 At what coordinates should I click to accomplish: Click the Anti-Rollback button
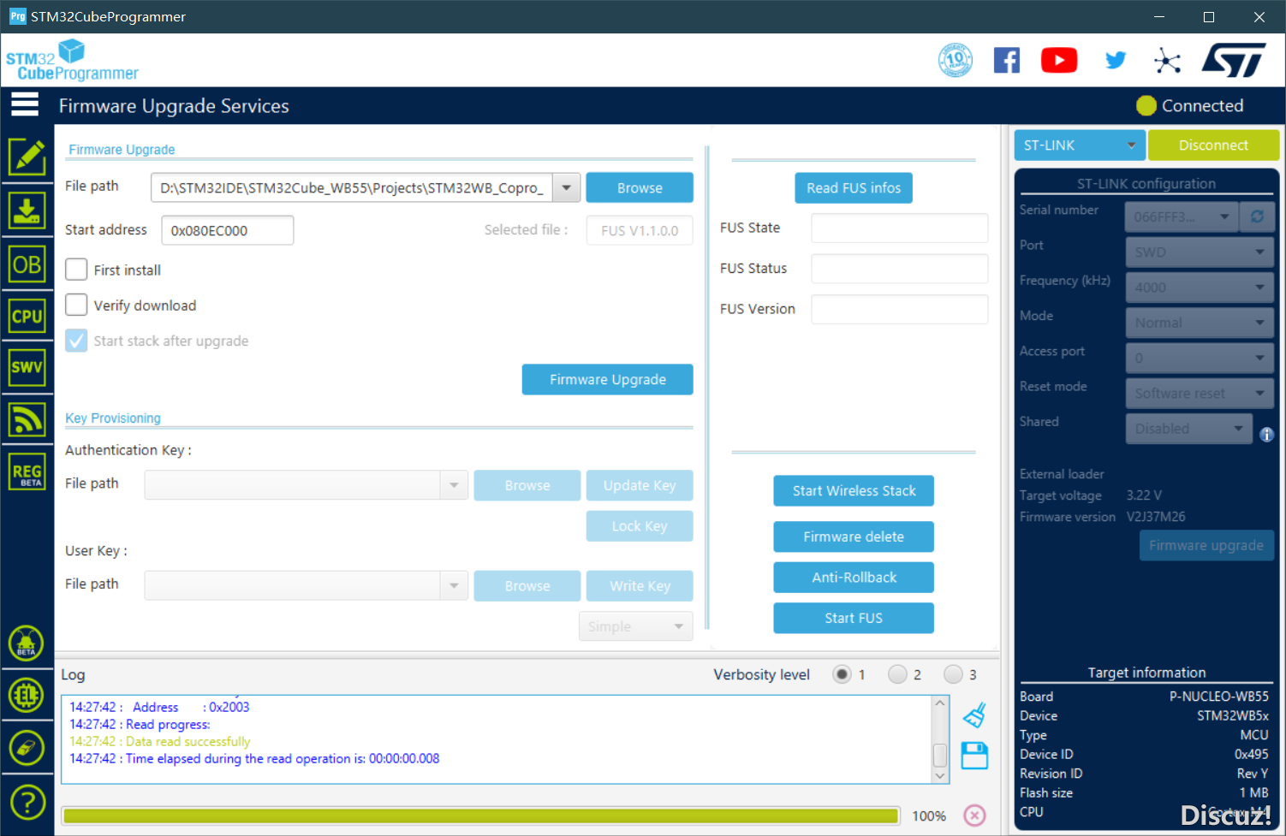tap(854, 578)
